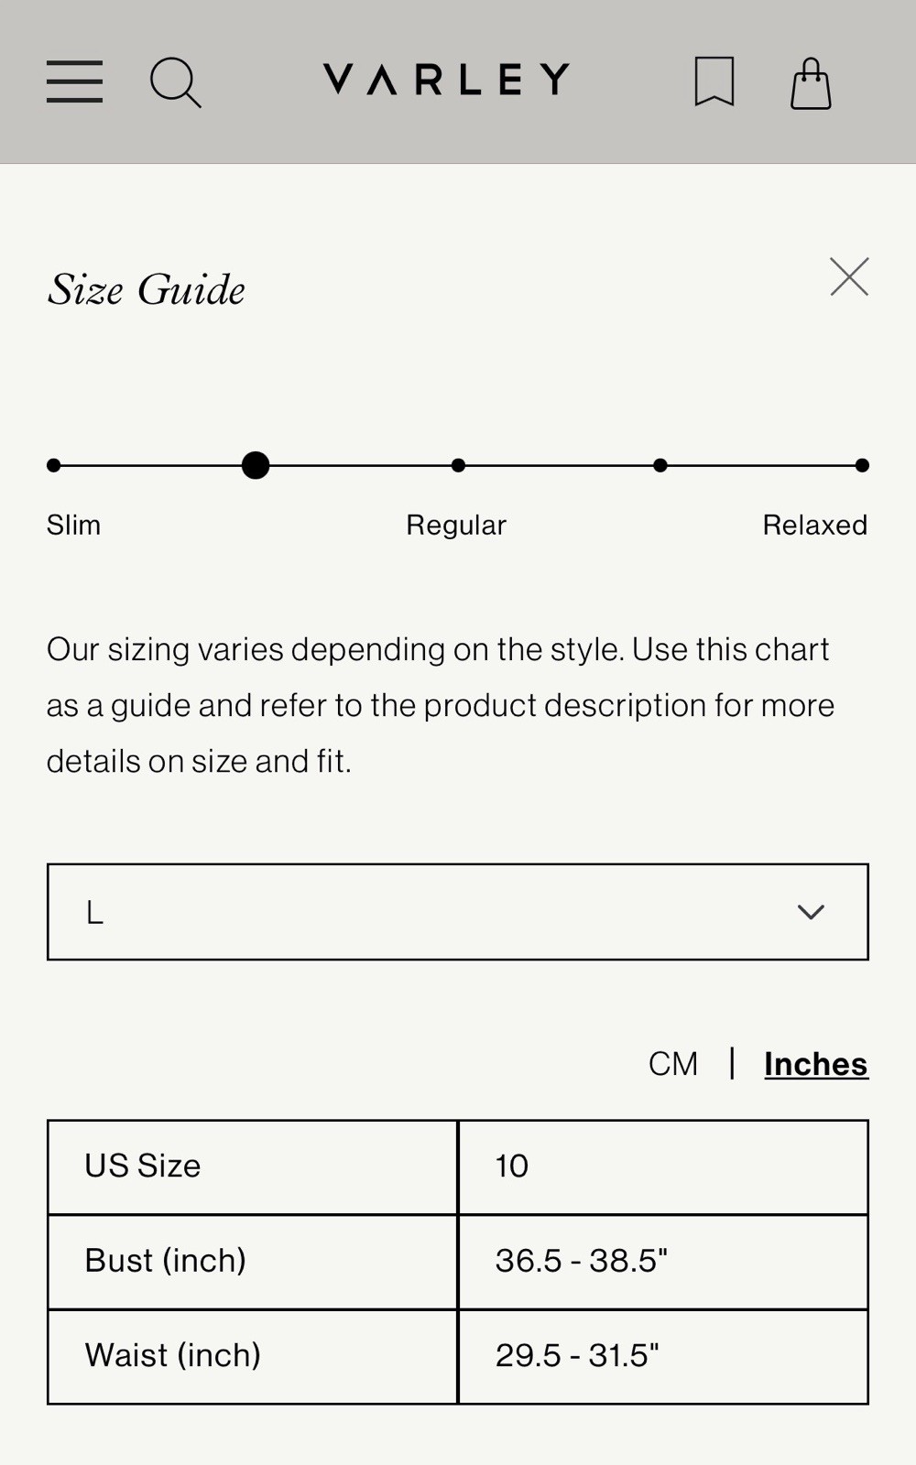The width and height of the screenshot is (916, 1465).
Task: Open the hamburger navigation menu
Action: point(74,81)
